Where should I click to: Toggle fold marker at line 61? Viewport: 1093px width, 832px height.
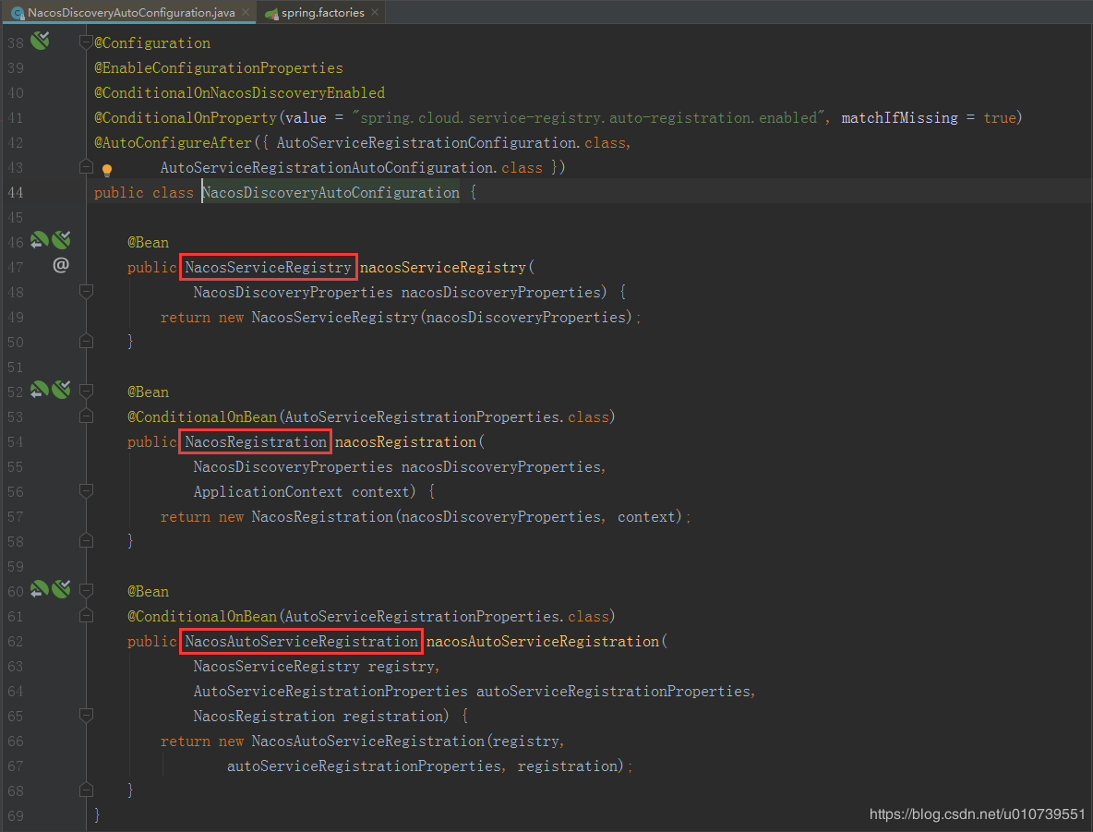(x=86, y=616)
